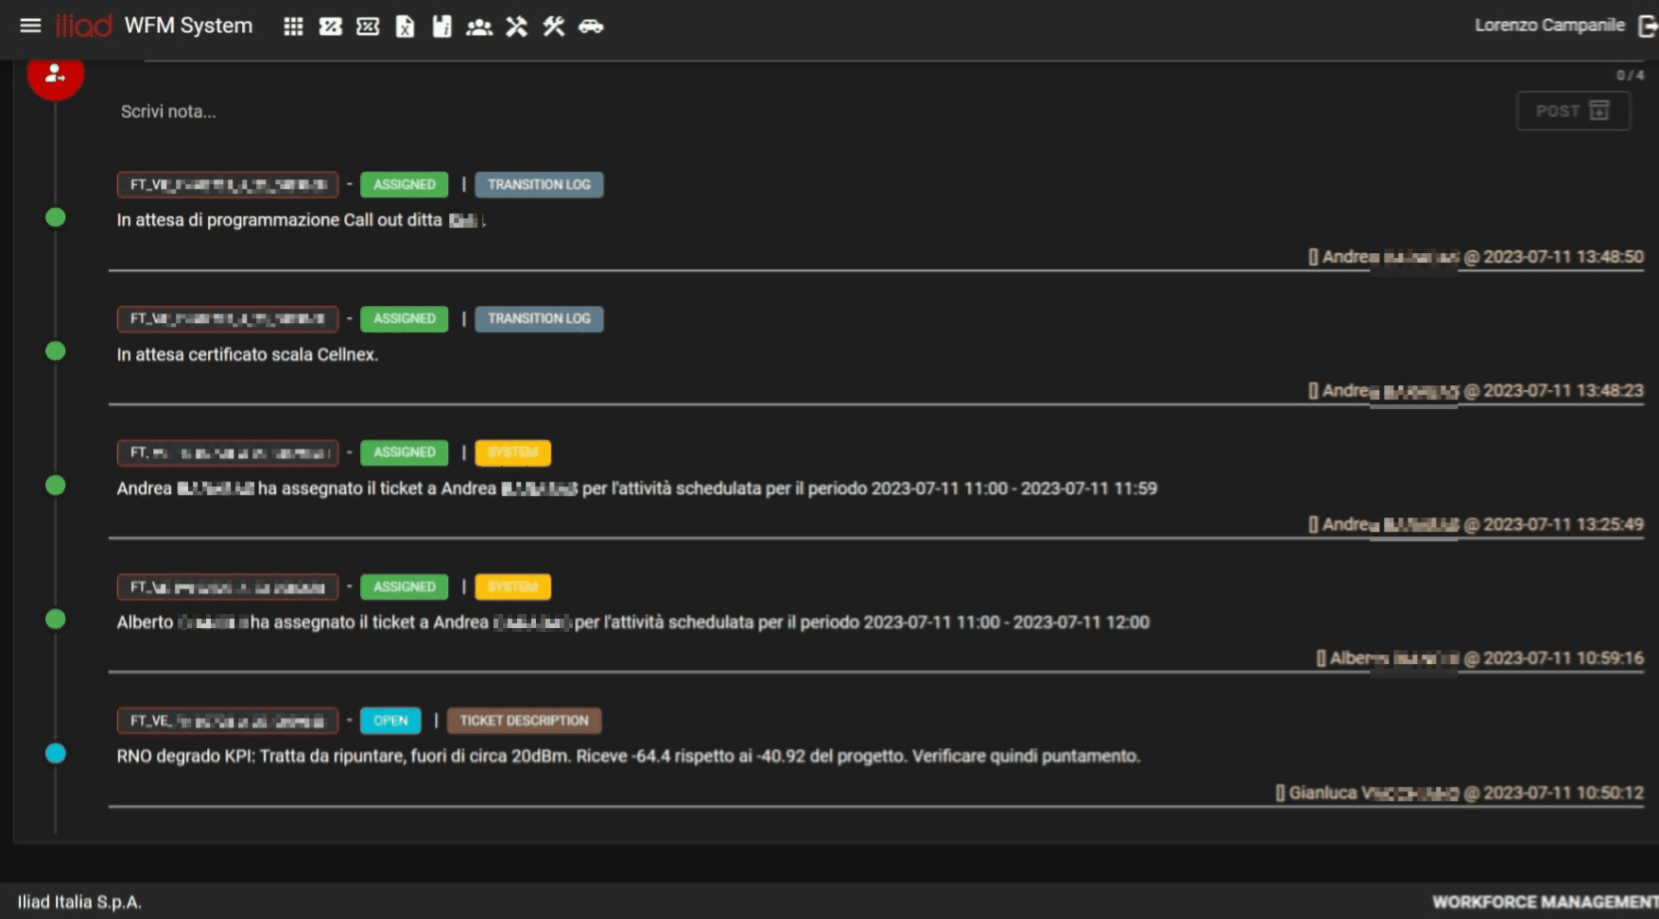Click ticket ID tag on Call out ditta note
Image resolution: width=1659 pixels, height=919 pixels.
click(228, 184)
